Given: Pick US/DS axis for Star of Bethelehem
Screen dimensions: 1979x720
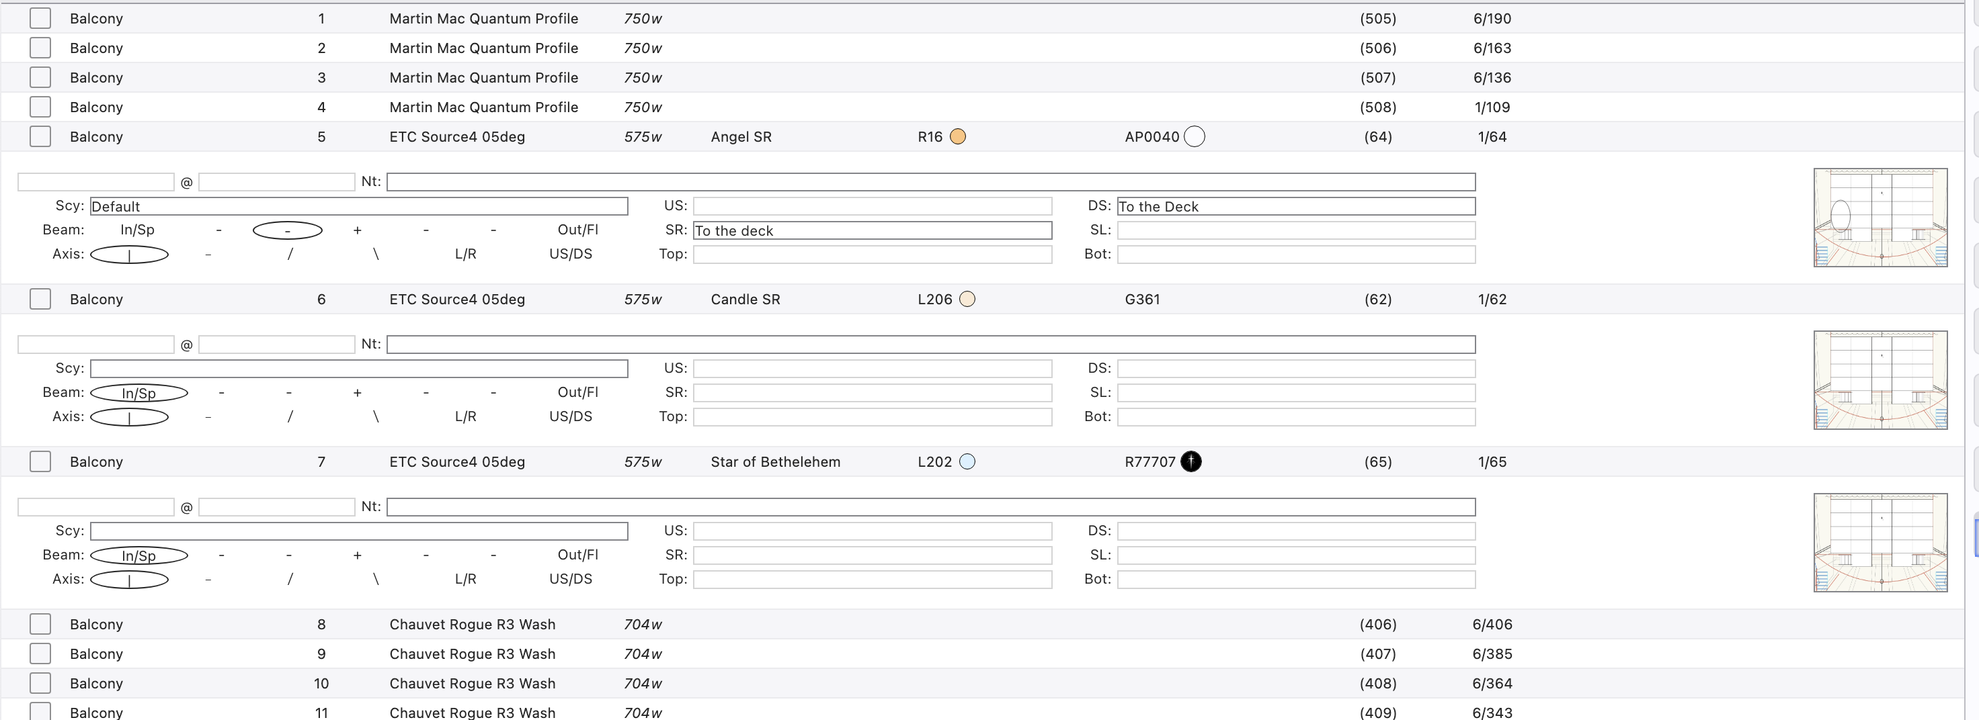Looking at the screenshot, I should point(570,579).
